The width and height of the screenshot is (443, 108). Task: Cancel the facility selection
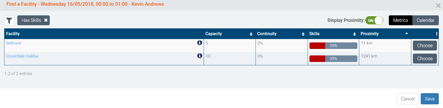[x=407, y=99]
